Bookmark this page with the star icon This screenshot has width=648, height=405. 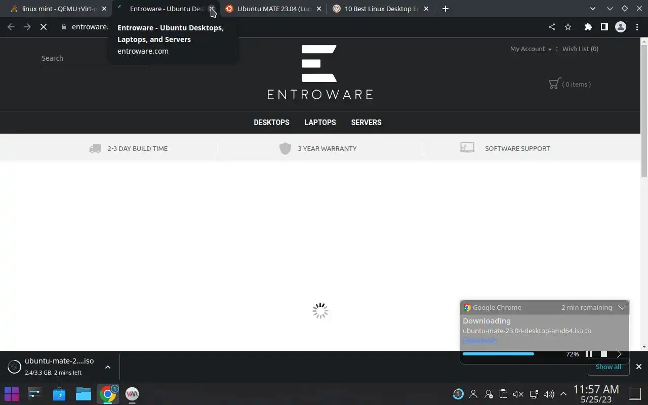click(568, 27)
